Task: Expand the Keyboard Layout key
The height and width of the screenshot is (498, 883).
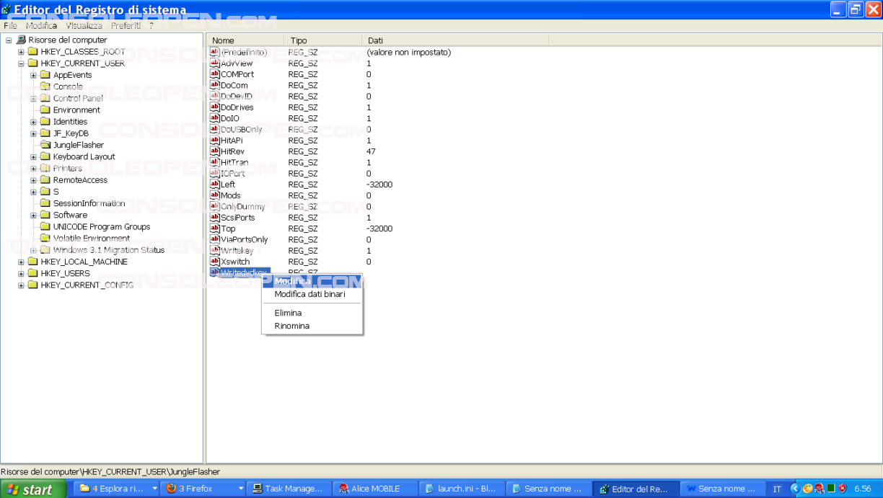Action: coord(33,156)
